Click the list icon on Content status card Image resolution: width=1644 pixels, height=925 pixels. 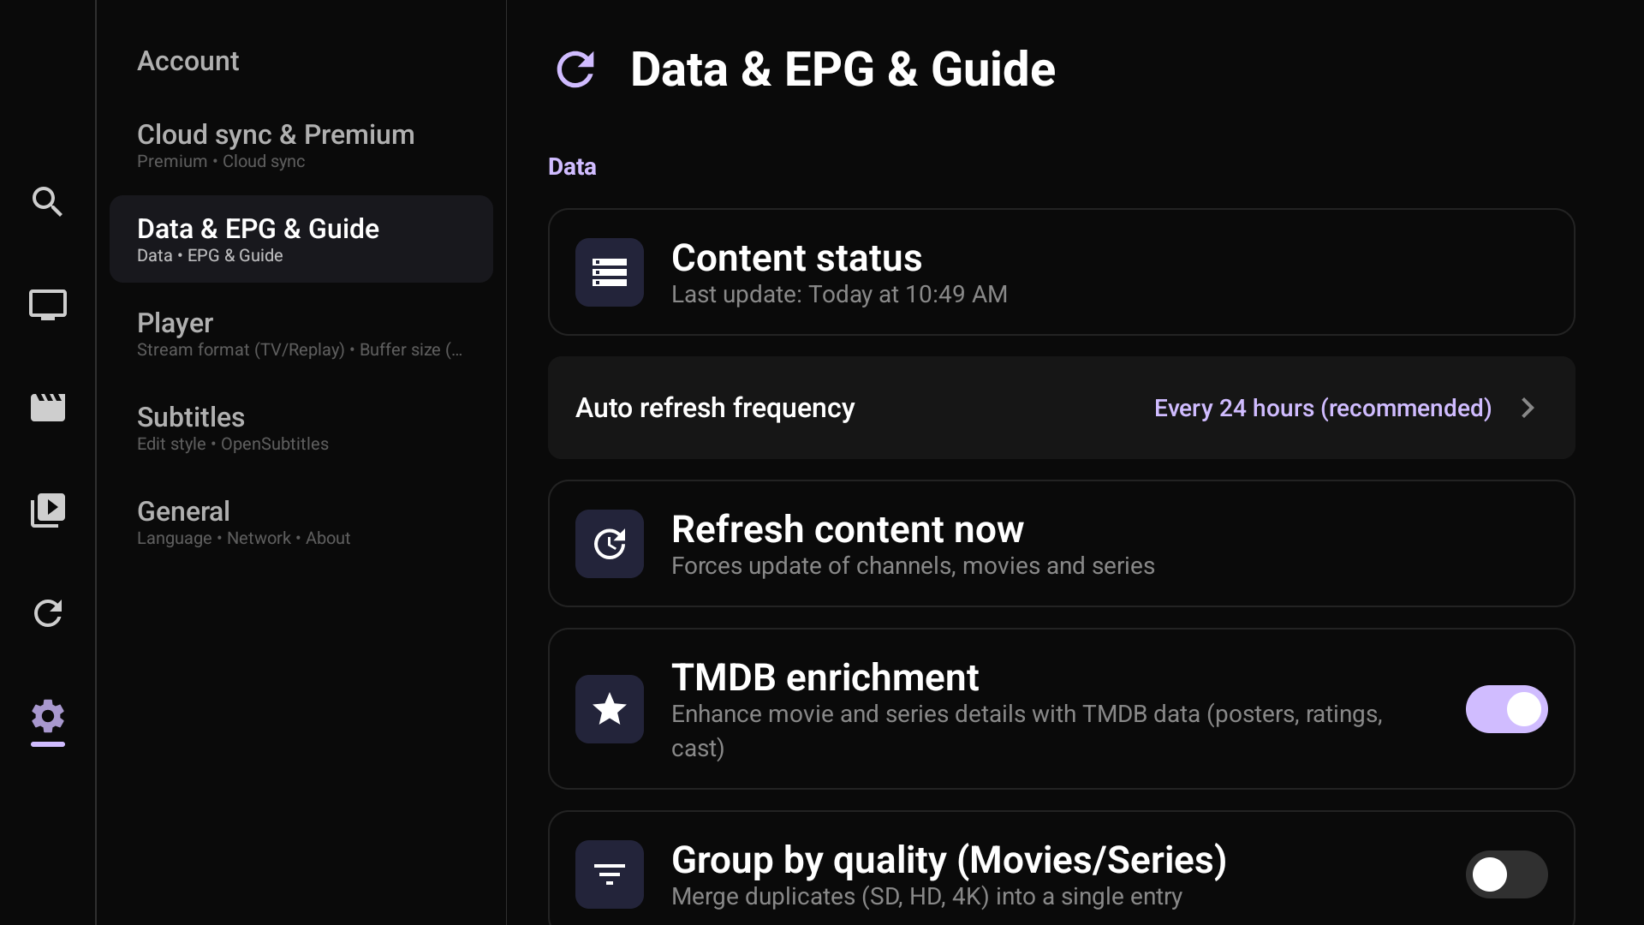click(x=609, y=272)
